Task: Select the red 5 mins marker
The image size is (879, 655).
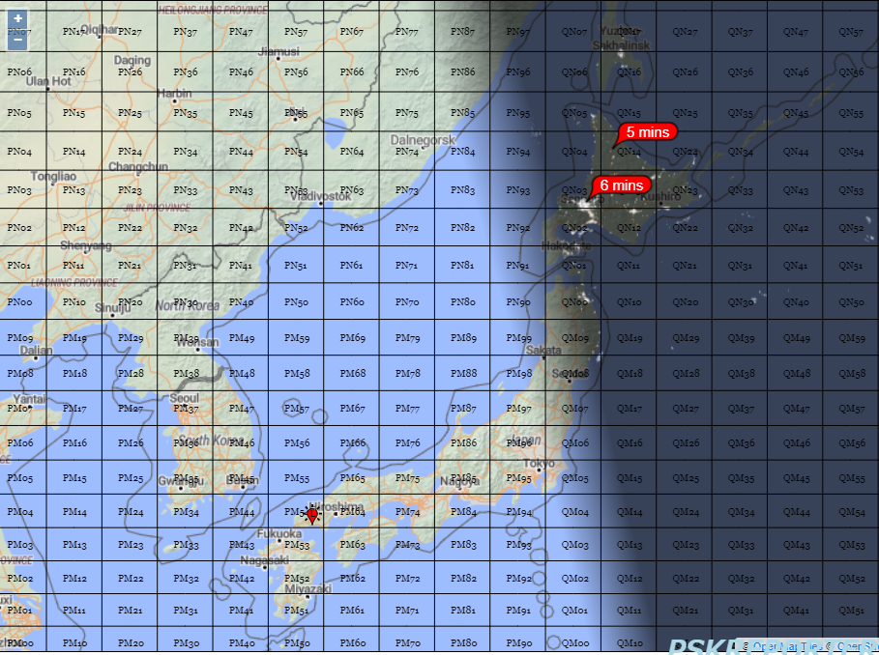Action: coord(646,132)
